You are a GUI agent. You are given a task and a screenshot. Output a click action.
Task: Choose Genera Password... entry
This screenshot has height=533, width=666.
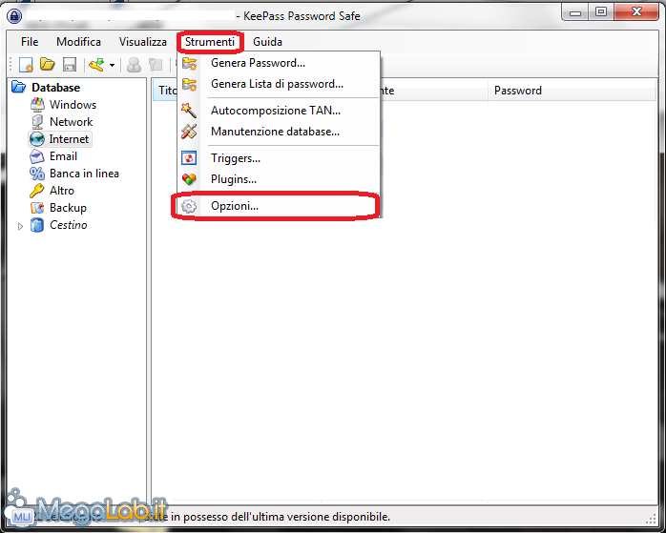click(279, 63)
